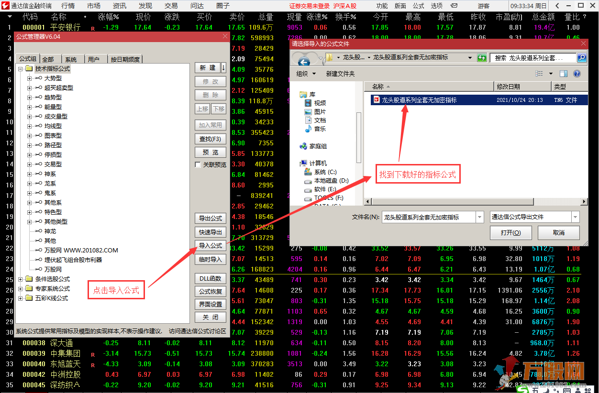Open drive 本地磁盘 (D:)
Viewport: 599px width, 393px height.
pos(327,181)
